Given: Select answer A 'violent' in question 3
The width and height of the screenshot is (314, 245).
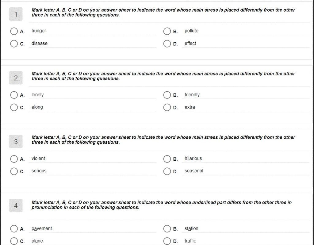Looking at the screenshot, I should coord(14,159).
